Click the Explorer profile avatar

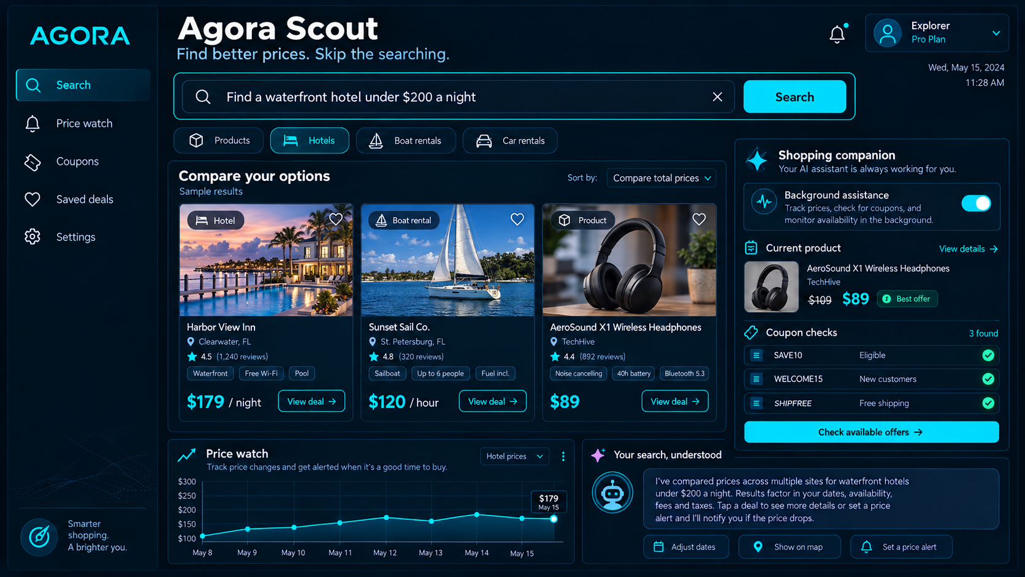[888, 33]
